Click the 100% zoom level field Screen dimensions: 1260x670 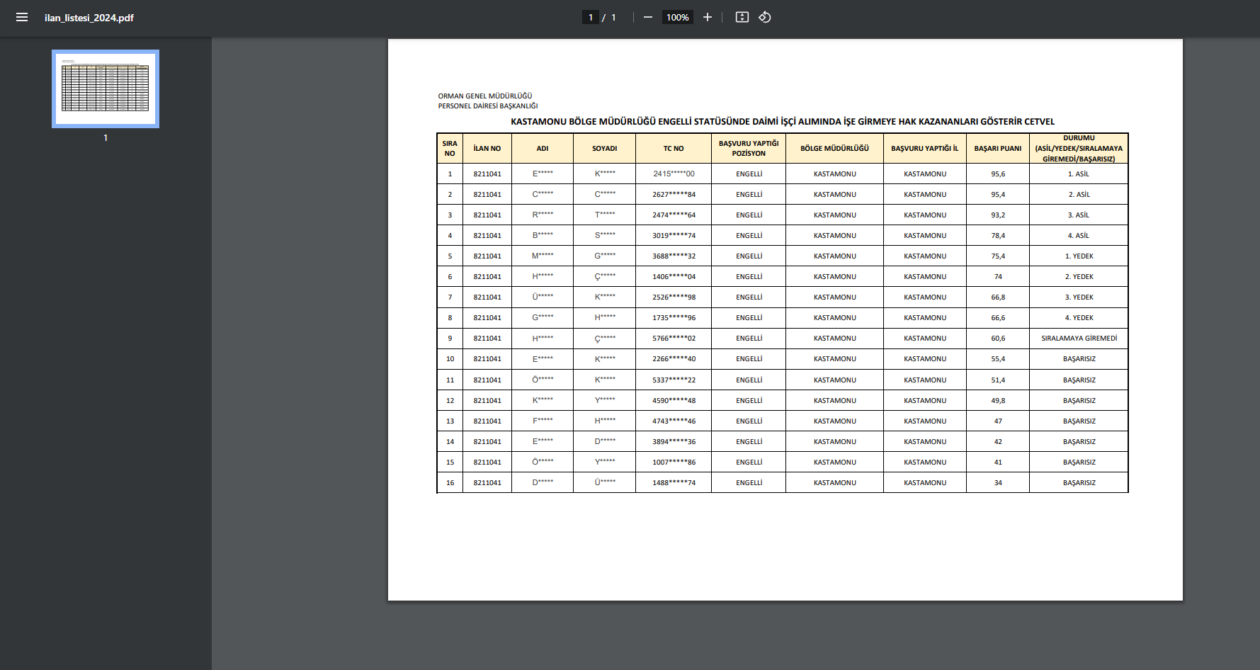(677, 17)
